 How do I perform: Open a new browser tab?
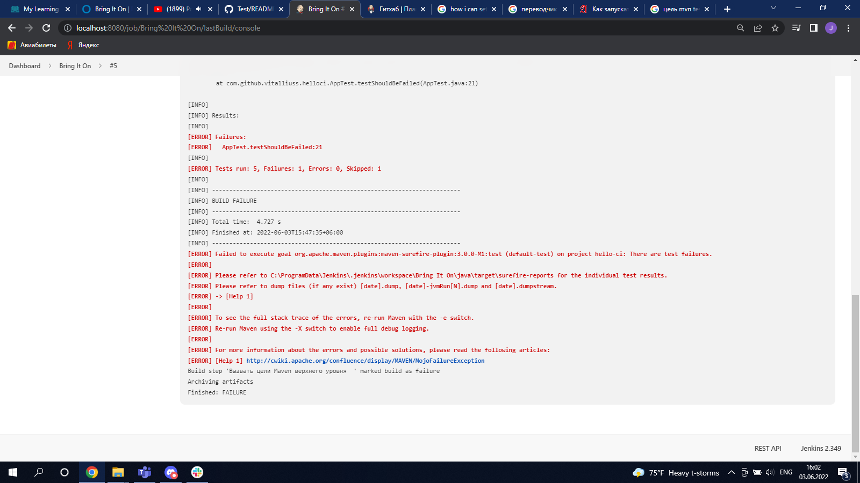click(727, 9)
